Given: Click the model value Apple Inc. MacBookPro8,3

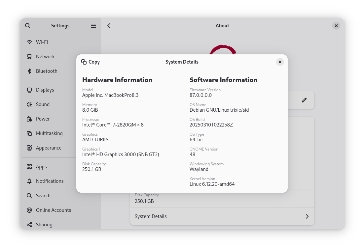Looking at the screenshot, I should [110, 95].
